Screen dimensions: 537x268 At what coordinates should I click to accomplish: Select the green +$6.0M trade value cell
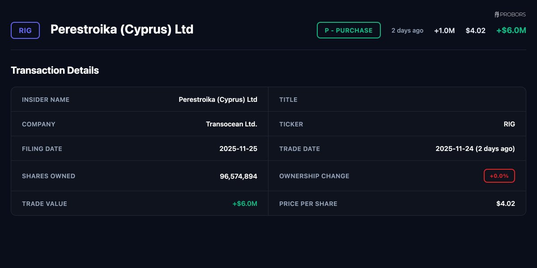(x=244, y=203)
